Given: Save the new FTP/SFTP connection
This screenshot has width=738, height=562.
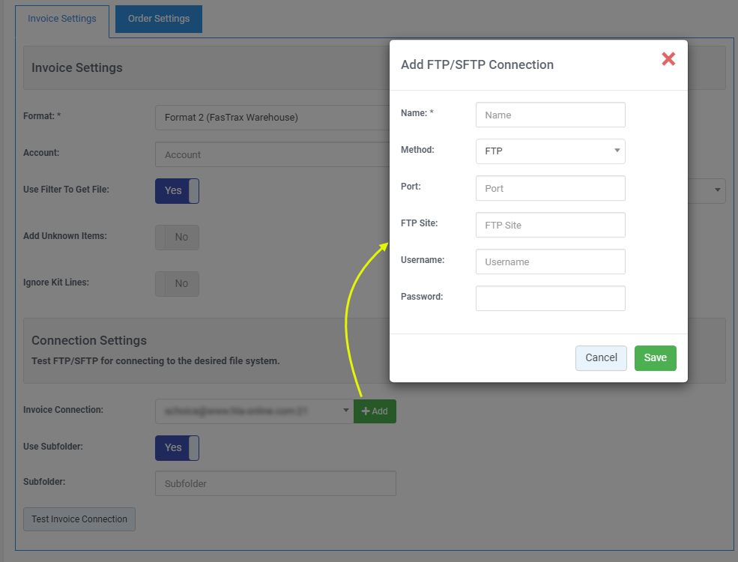Looking at the screenshot, I should tap(655, 357).
